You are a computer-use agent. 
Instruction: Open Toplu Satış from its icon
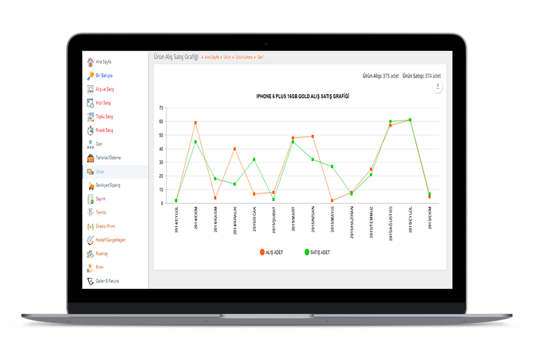point(91,117)
